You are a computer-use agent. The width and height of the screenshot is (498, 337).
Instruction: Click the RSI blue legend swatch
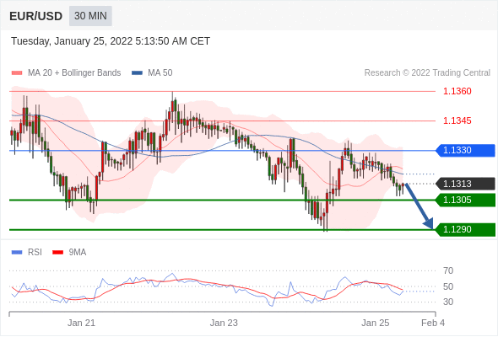[x=17, y=253]
